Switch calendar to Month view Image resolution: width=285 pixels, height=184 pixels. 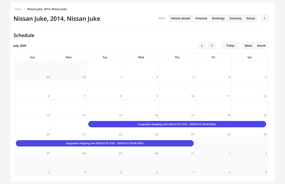[261, 46]
